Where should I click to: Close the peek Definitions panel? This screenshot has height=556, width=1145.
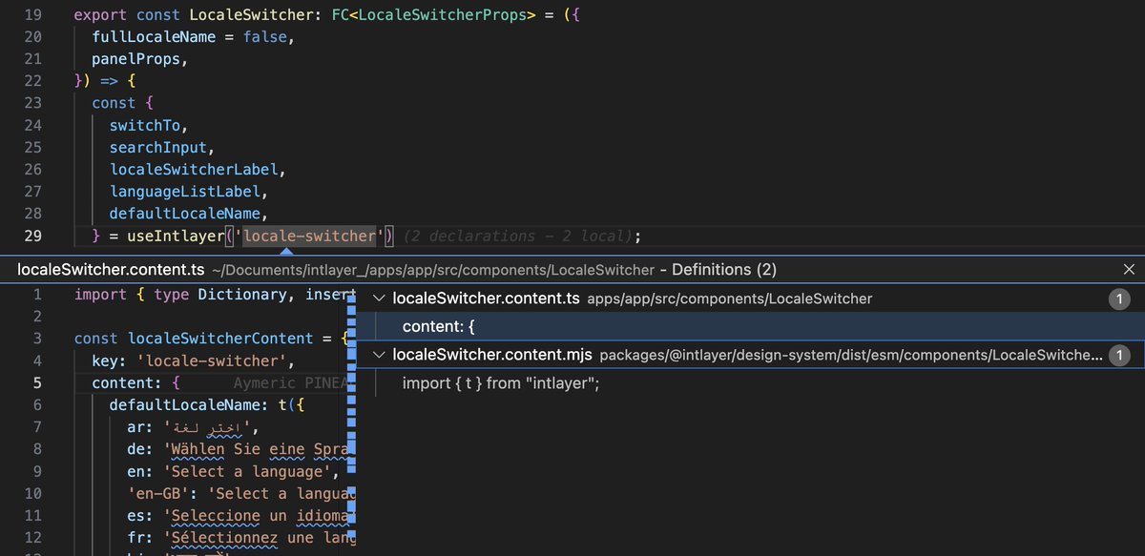[1129, 270]
